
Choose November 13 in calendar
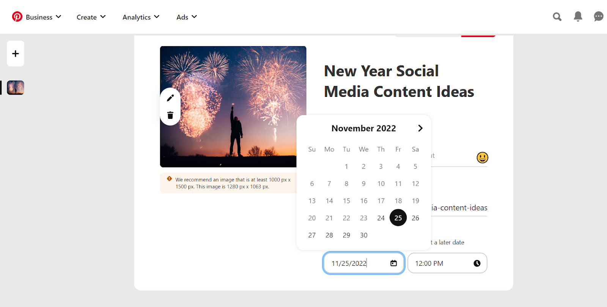point(312,201)
